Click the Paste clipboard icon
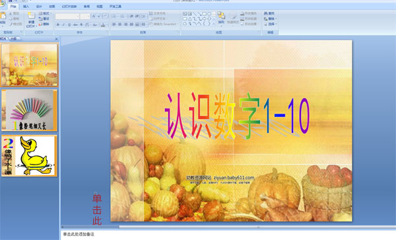The image size is (396, 240). pos(3,16)
